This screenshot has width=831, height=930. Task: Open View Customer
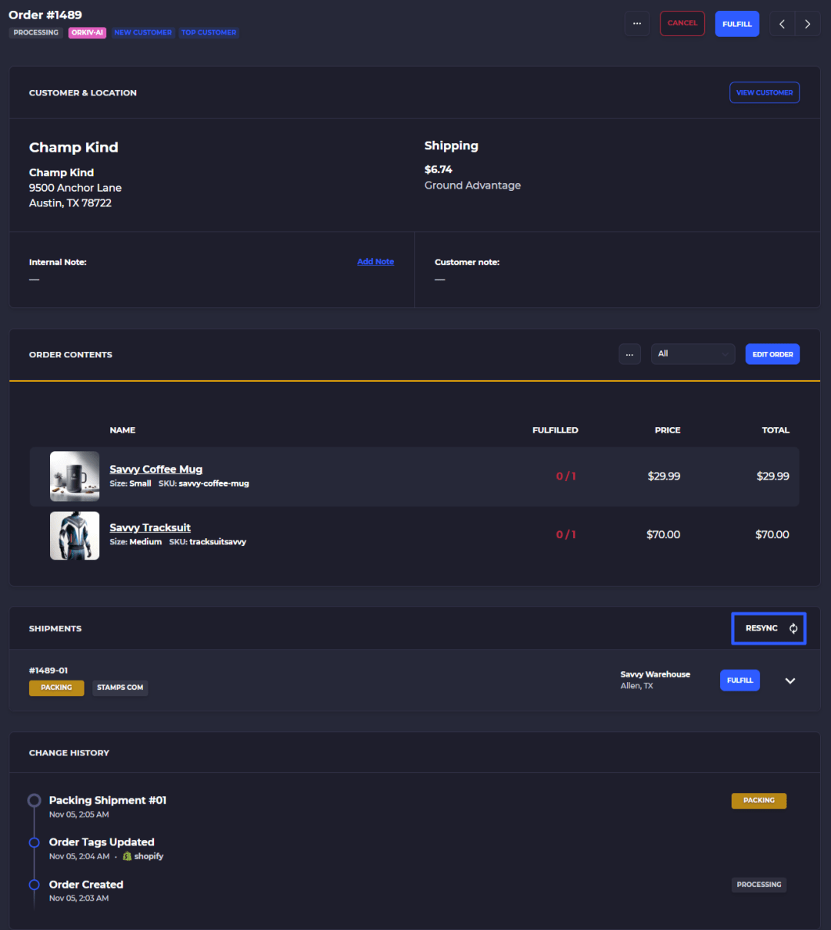pos(764,92)
